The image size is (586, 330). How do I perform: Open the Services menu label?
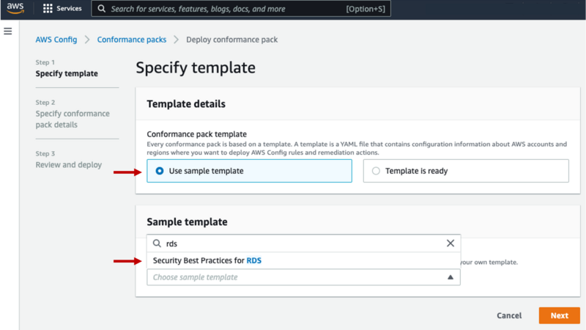pos(69,8)
